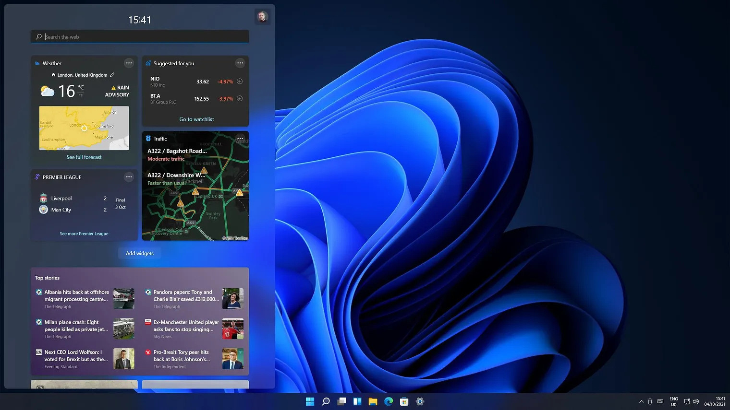Add BT.A stock to the watchlist
Image resolution: width=730 pixels, height=410 pixels.
[x=240, y=99]
